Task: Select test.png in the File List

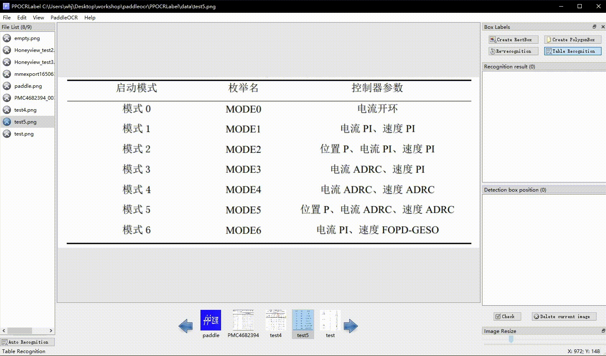Action: 23,133
